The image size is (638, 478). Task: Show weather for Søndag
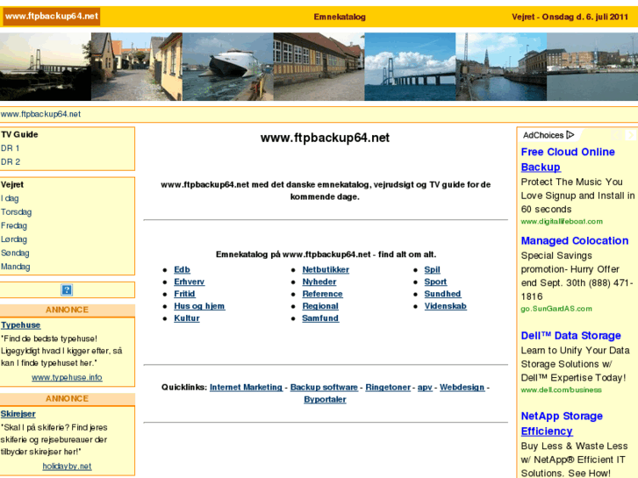pyautogui.click(x=15, y=253)
